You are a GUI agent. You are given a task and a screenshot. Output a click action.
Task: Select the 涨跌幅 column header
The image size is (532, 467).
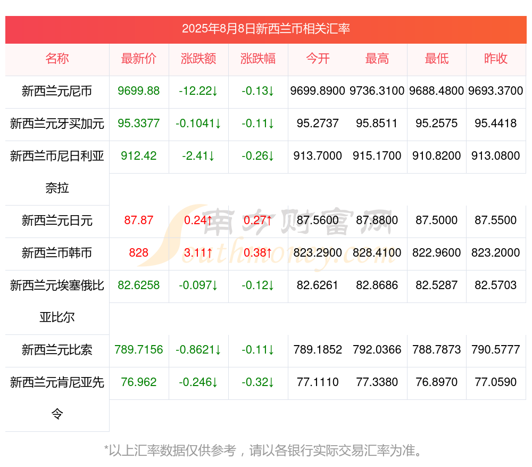click(258, 59)
